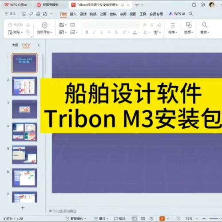
Task: Click the 批注 comments button
Action: 119,218
